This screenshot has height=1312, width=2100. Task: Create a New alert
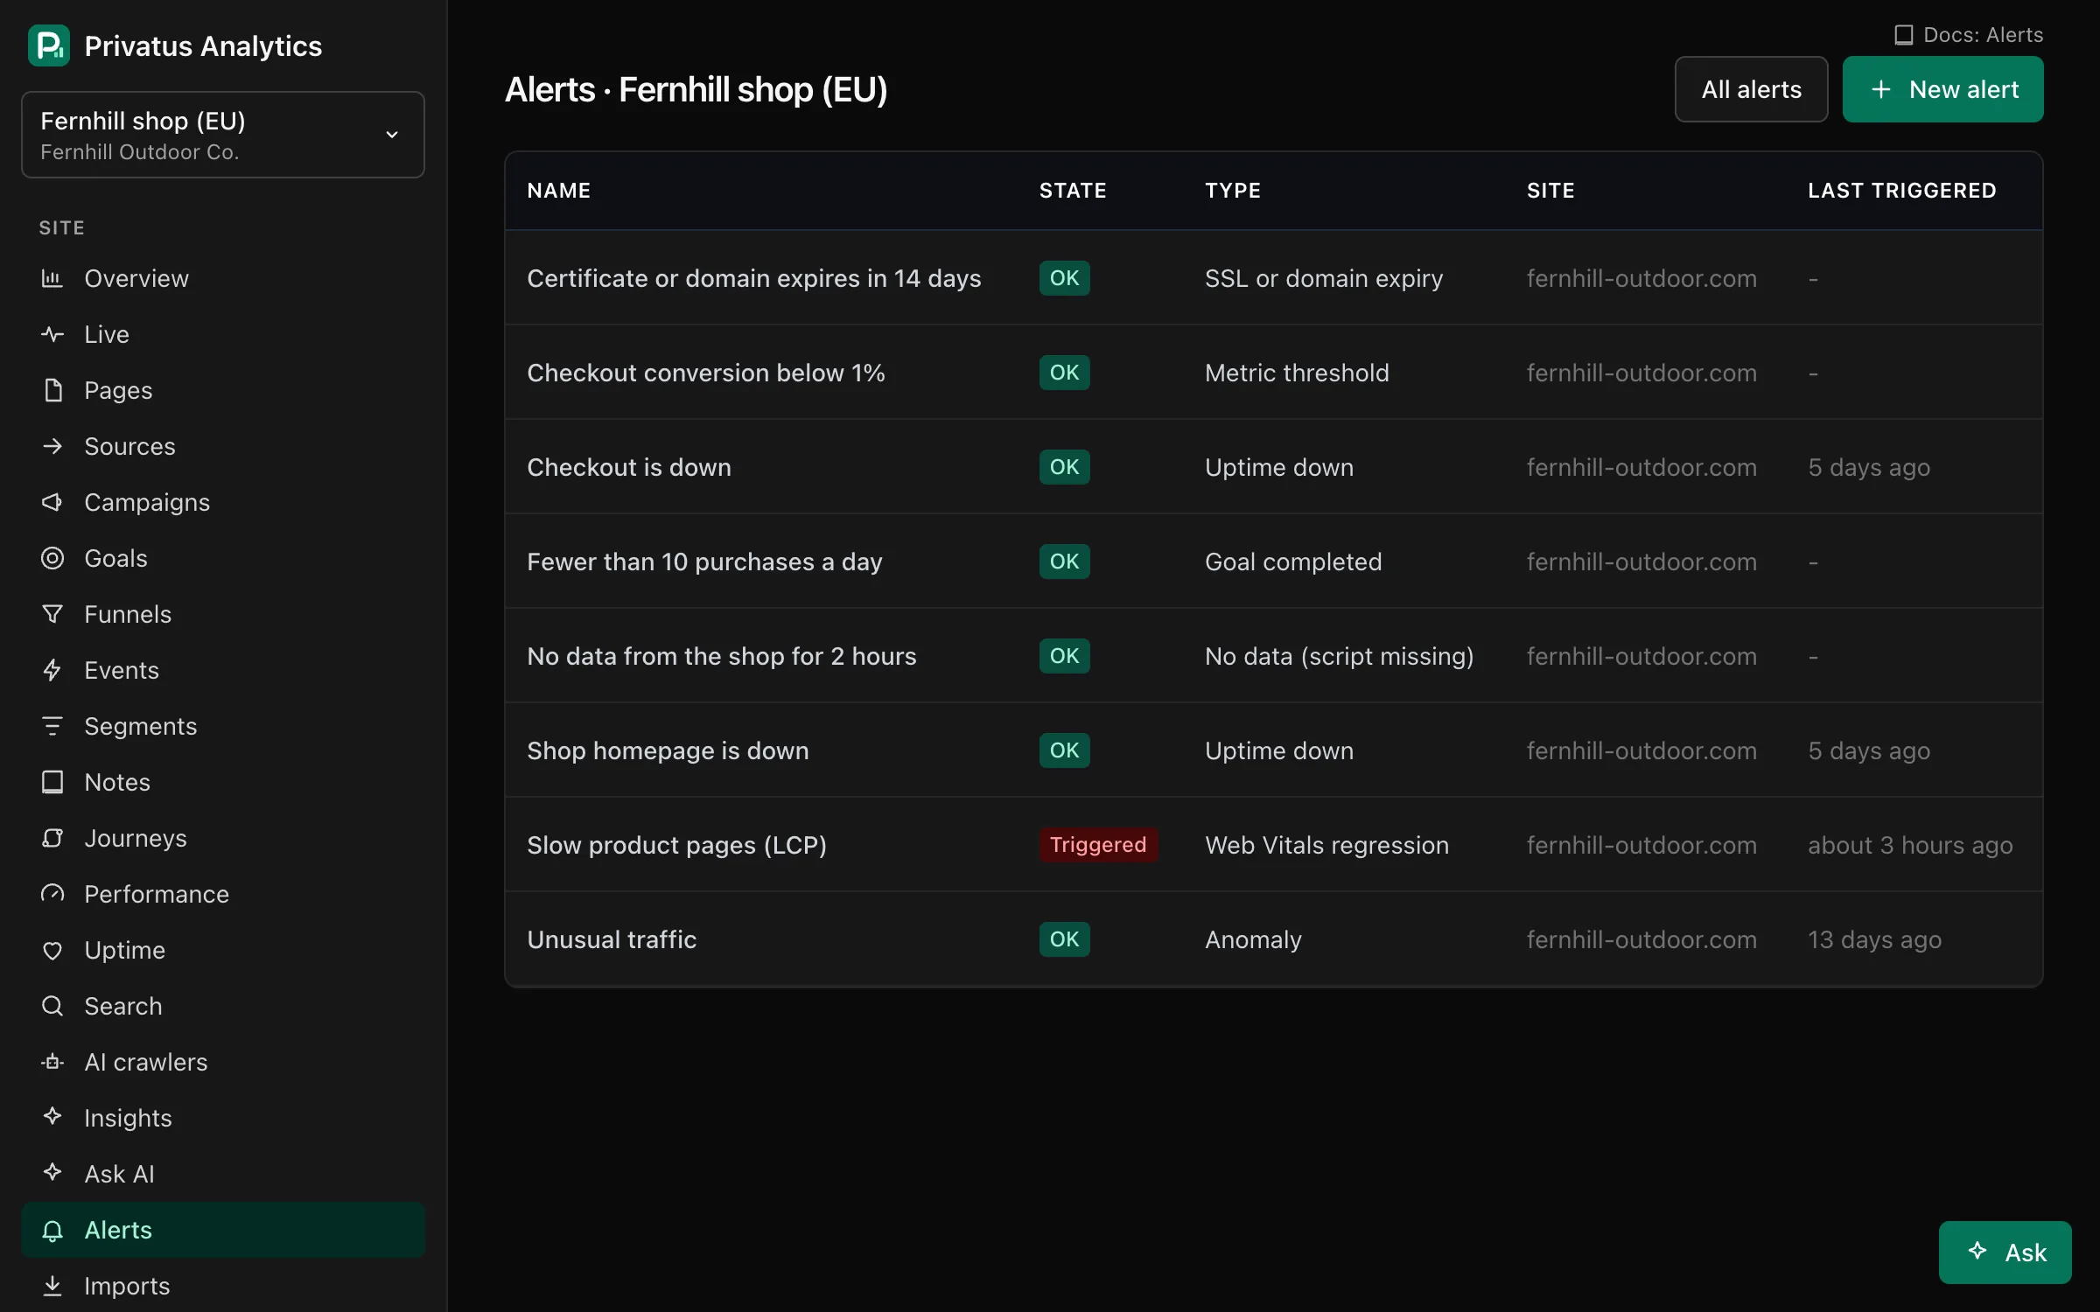click(x=1942, y=89)
